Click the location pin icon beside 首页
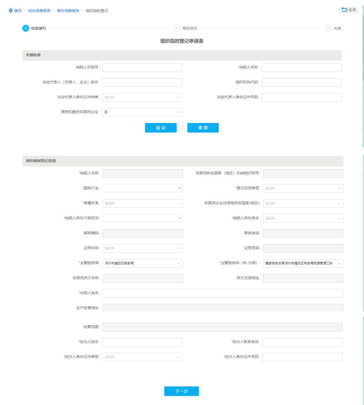Image resolution: width=364 pixels, height=405 pixels. 10,11
